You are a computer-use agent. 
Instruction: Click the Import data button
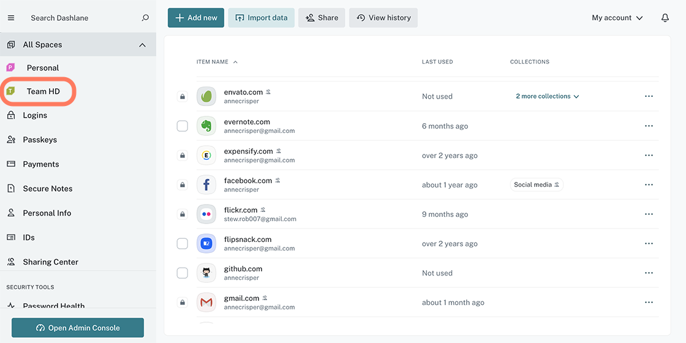(261, 18)
